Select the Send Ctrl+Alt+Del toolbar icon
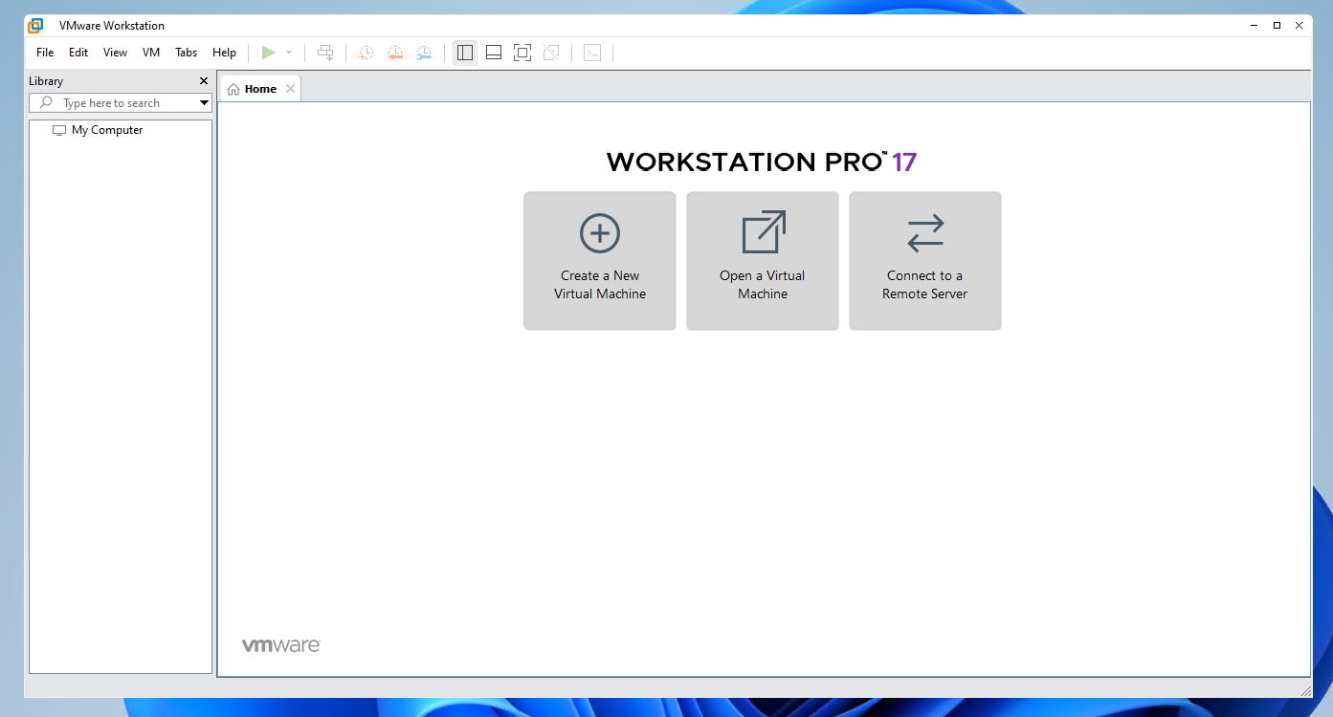 click(x=325, y=53)
